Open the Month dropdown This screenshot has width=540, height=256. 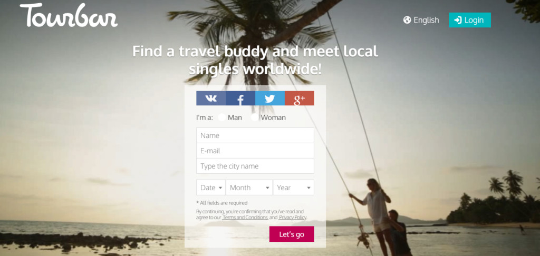click(249, 188)
